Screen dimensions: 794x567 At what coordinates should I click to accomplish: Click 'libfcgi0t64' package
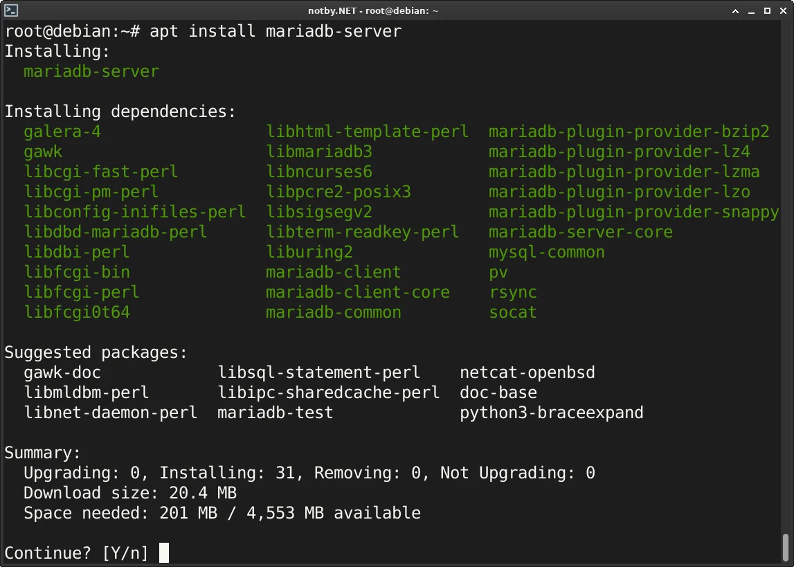(77, 312)
